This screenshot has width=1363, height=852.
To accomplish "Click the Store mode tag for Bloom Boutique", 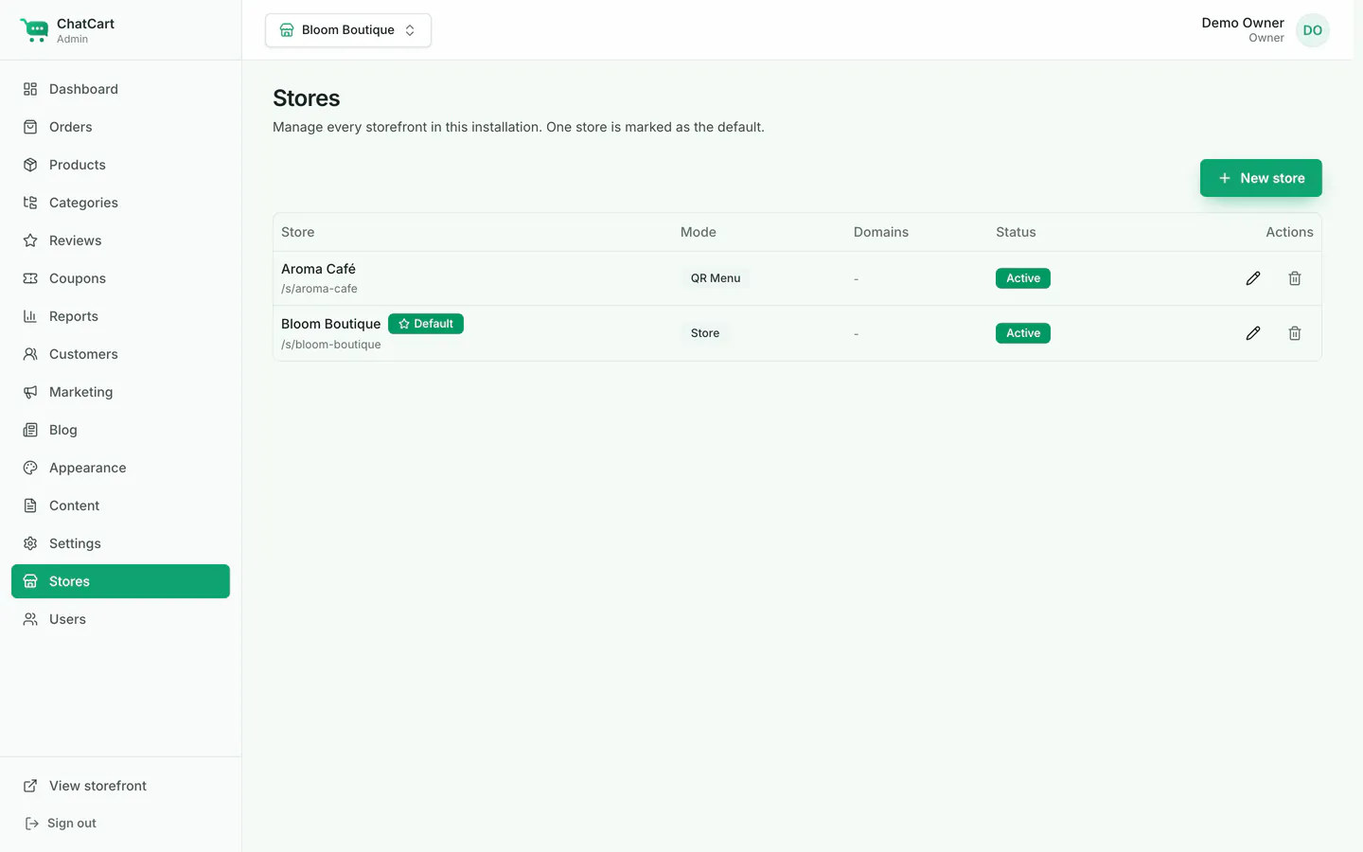I will 705,333.
